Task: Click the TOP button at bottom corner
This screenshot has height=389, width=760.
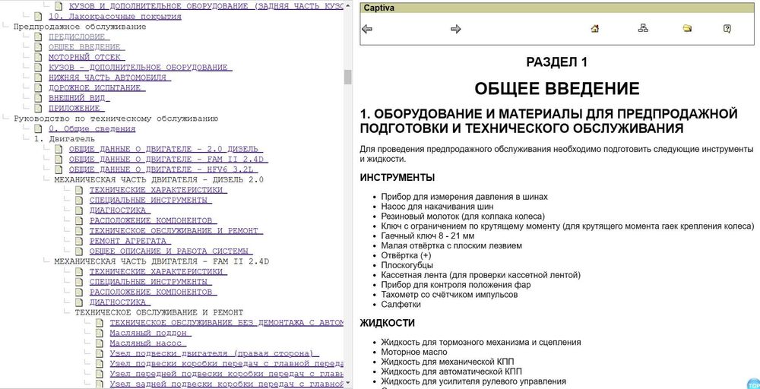Action: (754, 383)
